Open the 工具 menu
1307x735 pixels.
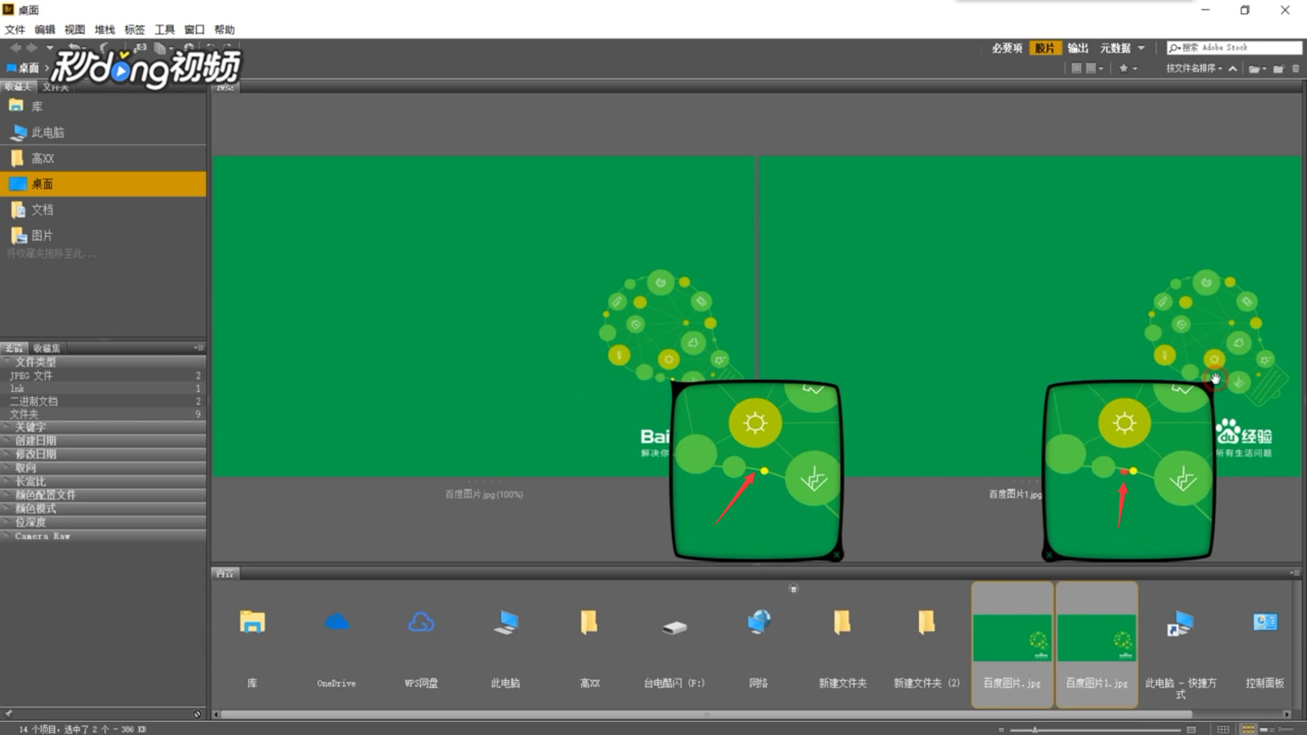coord(164,29)
